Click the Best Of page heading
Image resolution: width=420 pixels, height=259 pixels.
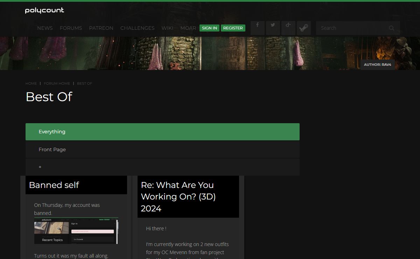click(x=49, y=97)
